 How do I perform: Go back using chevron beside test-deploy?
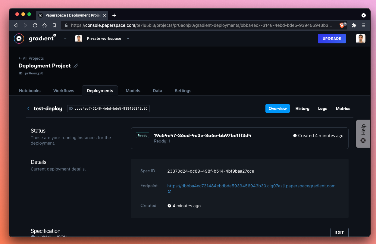click(29, 108)
